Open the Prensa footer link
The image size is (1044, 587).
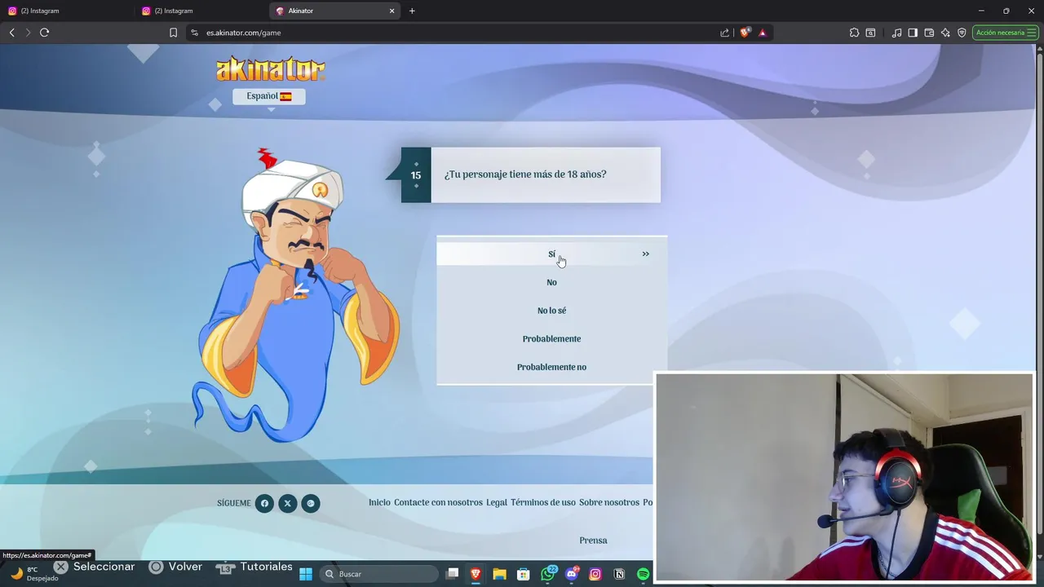[x=593, y=541]
